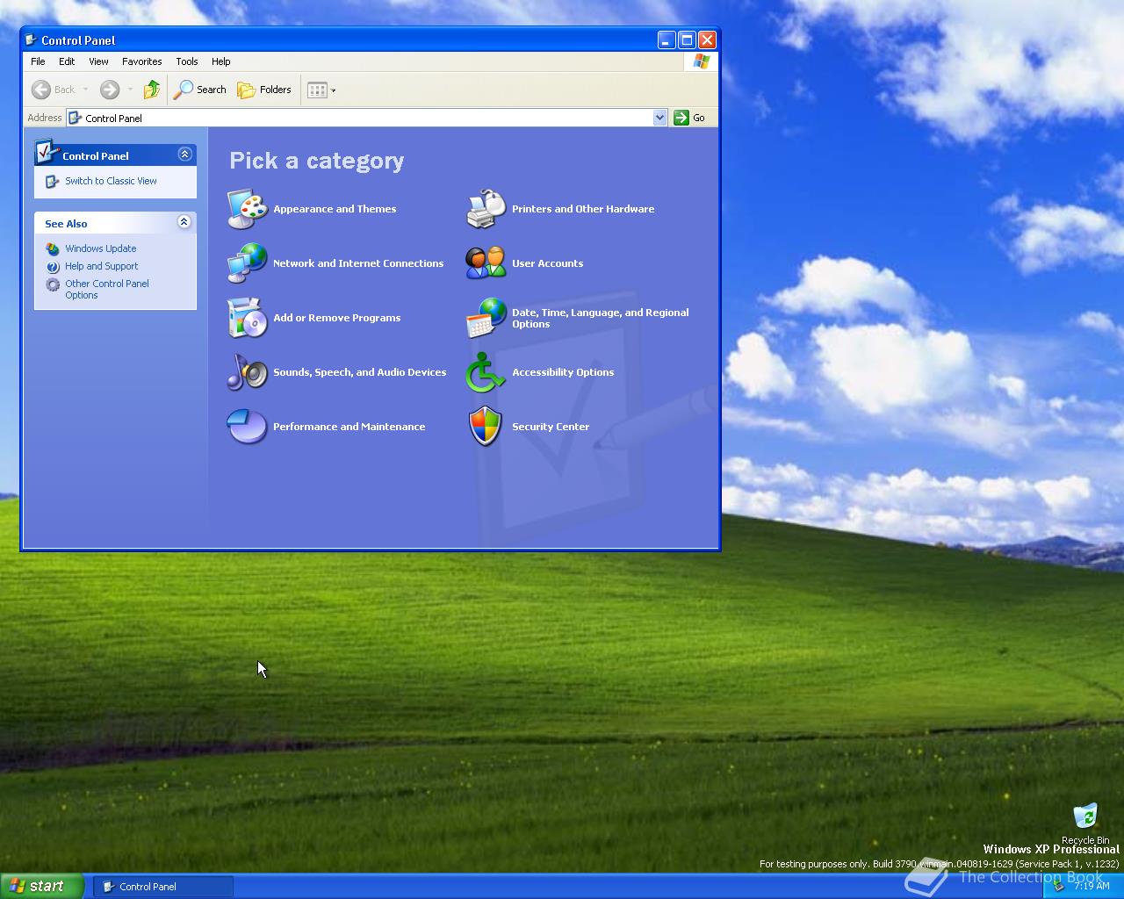Click the Forward arrow toolbar button
This screenshot has width=1124, height=899.
pyautogui.click(x=110, y=90)
